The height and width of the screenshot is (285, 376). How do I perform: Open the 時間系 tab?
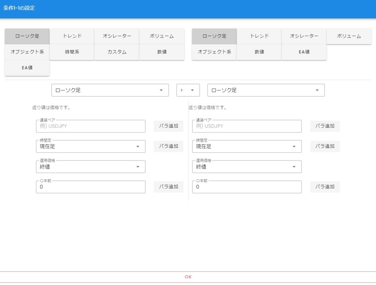(72, 52)
